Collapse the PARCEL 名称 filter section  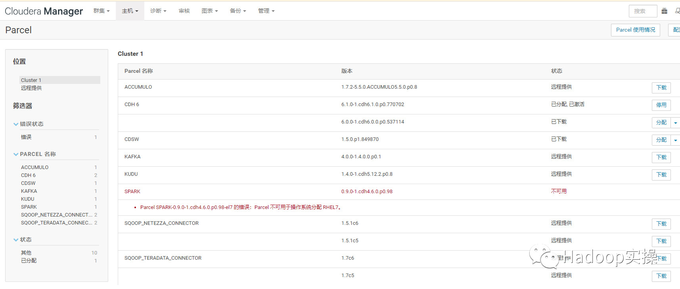[16, 154]
